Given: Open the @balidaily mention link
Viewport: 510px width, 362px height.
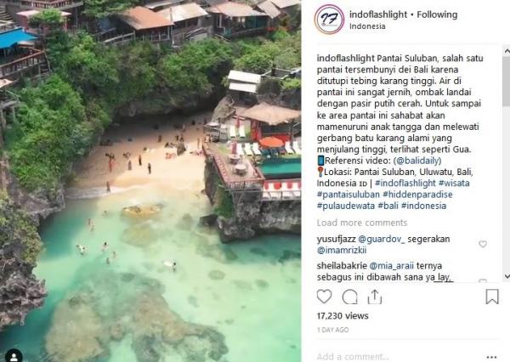Looking at the screenshot, I should pos(417,161).
